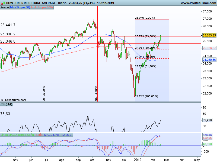Click the jun month label on time axis
The image size is (217, 162).
[31, 160]
